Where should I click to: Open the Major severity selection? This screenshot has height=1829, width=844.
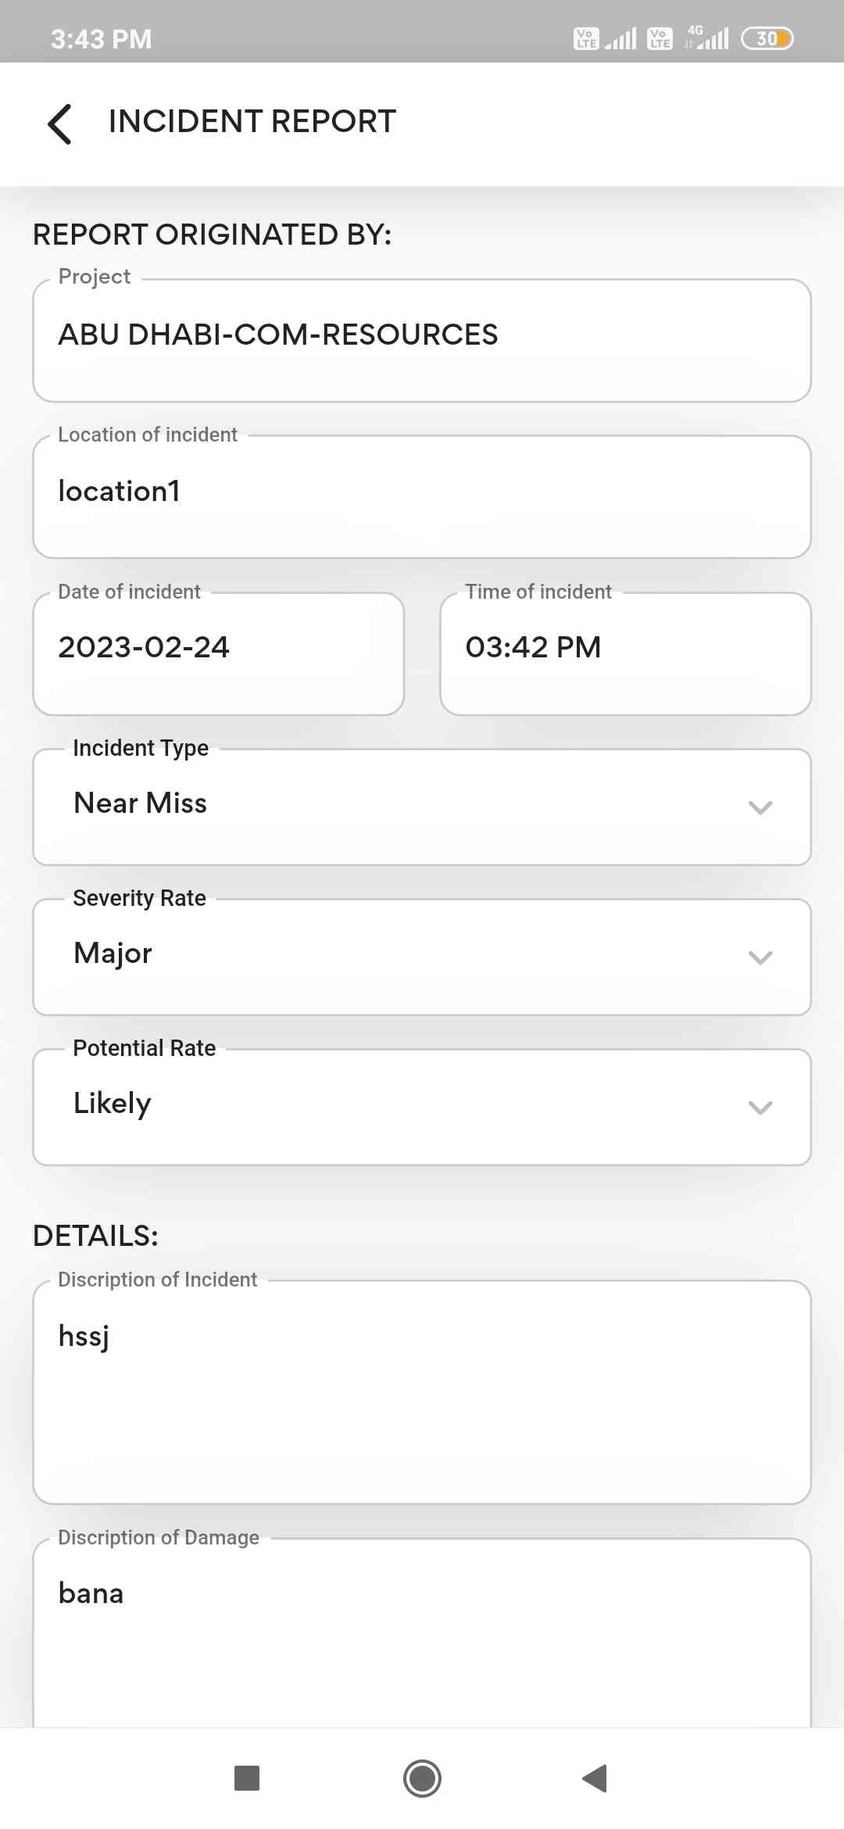click(391, 956)
